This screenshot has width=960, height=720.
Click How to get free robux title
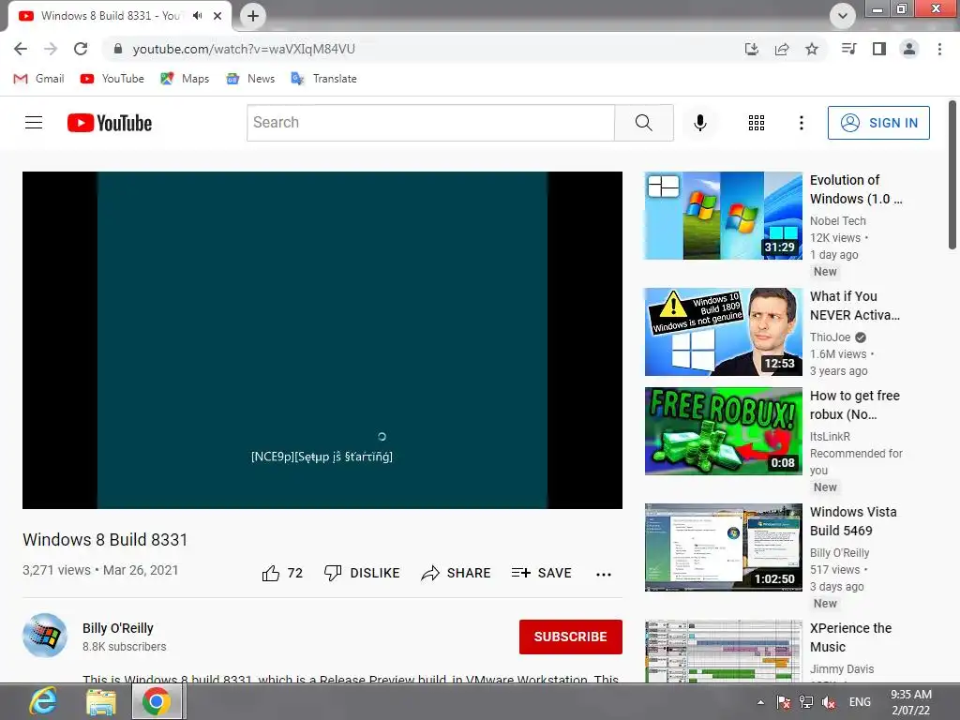(855, 405)
